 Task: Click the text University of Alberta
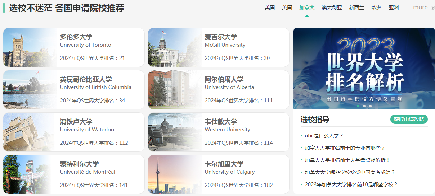[229, 87]
